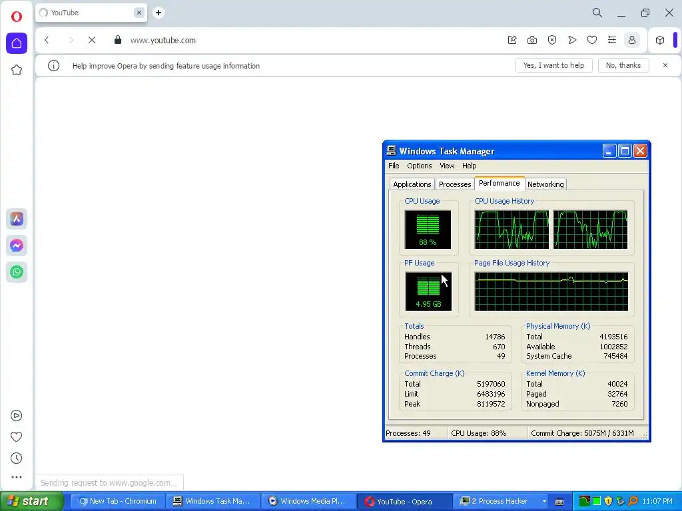
Task: Click the Task Manager title bar icon
Action: point(392,151)
